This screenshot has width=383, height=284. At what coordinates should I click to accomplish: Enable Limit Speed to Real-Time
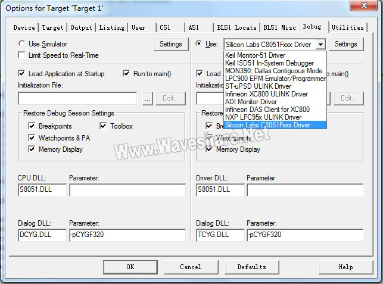[x=21, y=55]
